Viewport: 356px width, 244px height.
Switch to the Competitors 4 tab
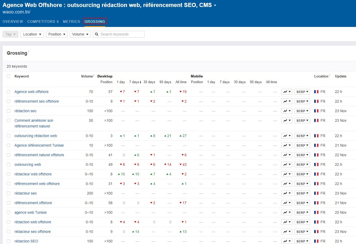(x=43, y=21)
